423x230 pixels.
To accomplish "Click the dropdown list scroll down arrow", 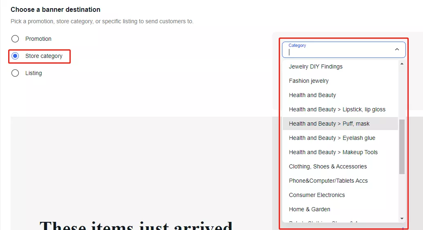I will 402,219.
